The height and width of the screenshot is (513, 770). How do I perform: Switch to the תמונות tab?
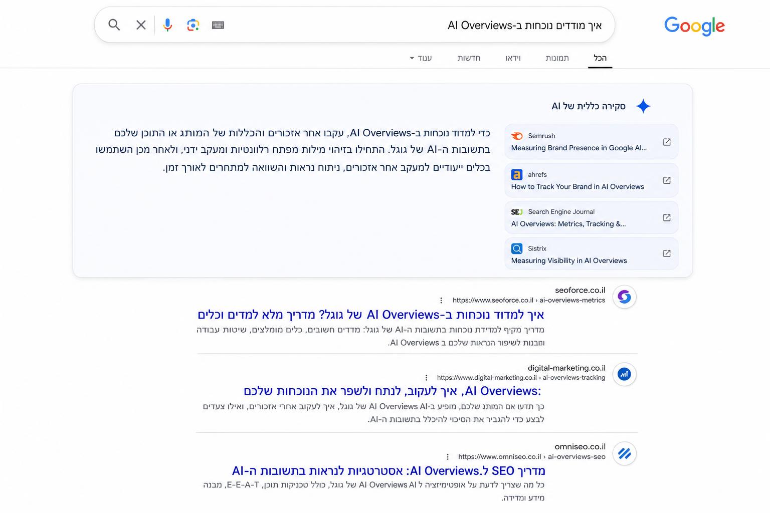click(557, 58)
